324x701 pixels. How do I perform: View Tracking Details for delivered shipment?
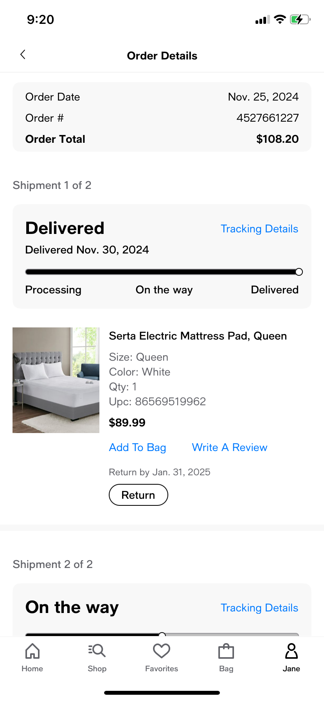[x=259, y=229]
